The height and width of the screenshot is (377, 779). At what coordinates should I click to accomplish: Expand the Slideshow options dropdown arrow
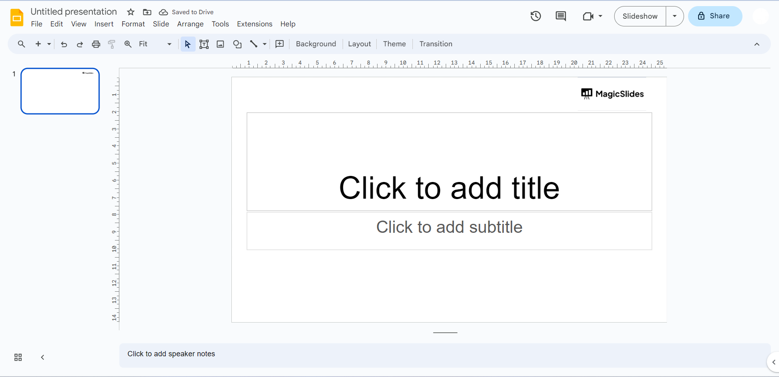tap(674, 16)
